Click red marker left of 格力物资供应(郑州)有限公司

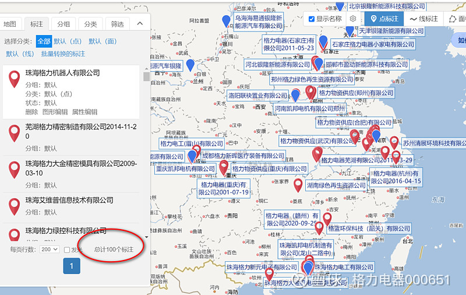point(310,93)
